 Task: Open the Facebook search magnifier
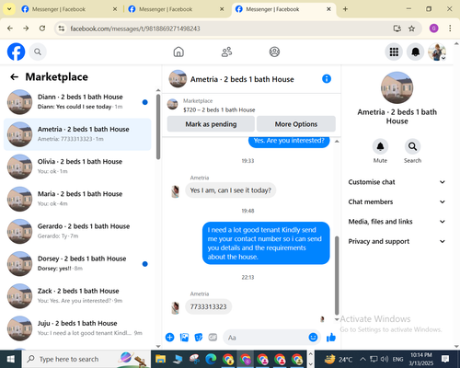pos(38,52)
